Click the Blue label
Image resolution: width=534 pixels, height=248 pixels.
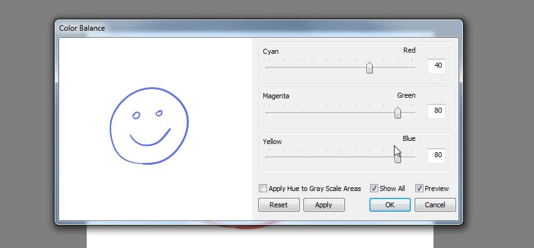(409, 139)
